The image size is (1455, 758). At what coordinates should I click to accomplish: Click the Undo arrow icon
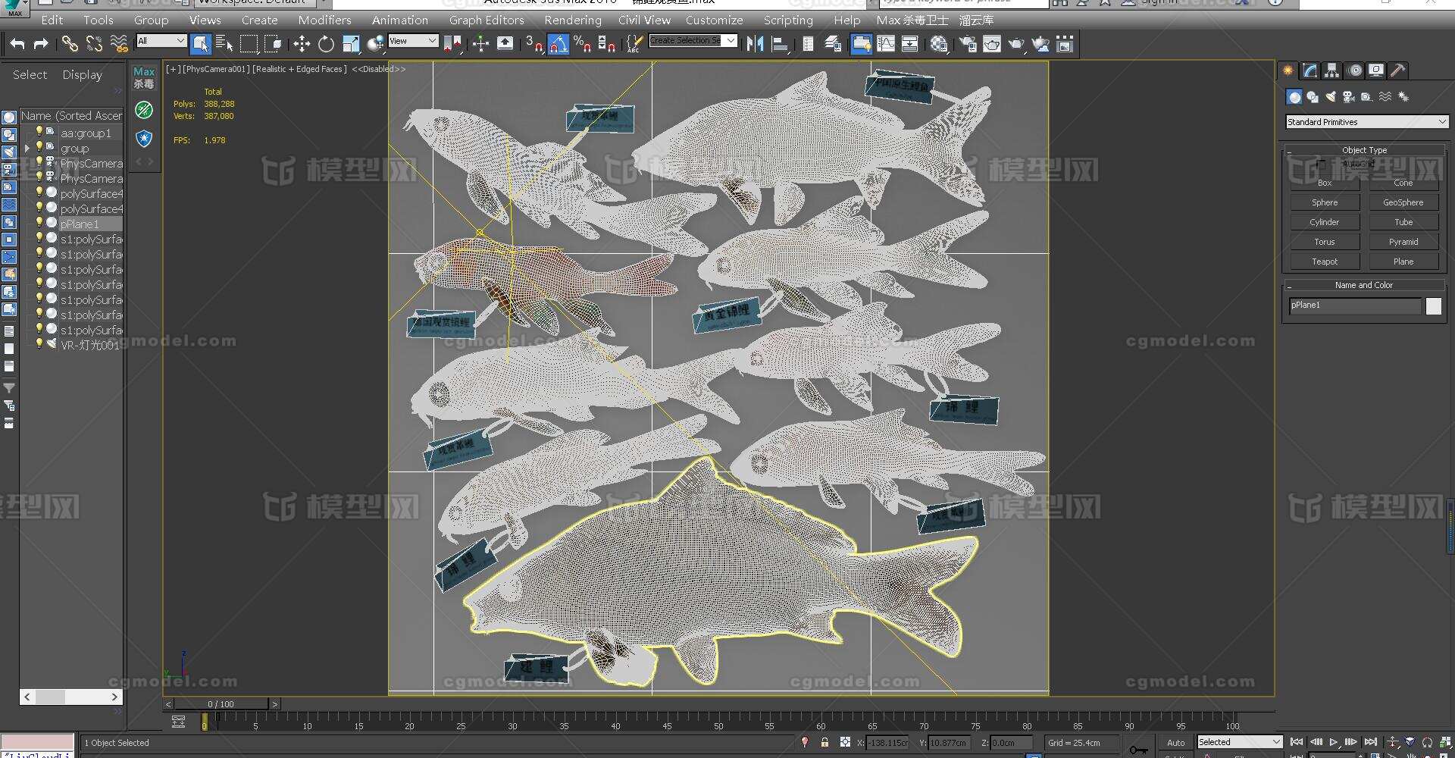pyautogui.click(x=17, y=44)
